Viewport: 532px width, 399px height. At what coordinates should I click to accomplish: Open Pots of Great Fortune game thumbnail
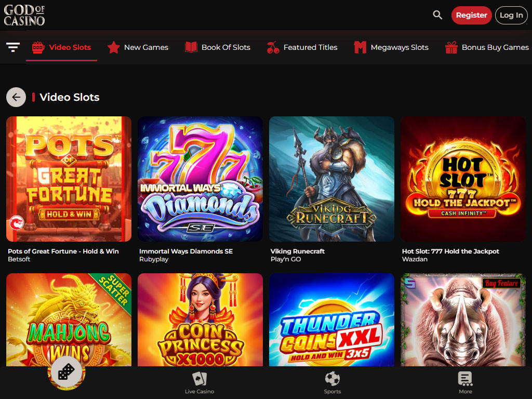[x=69, y=179]
